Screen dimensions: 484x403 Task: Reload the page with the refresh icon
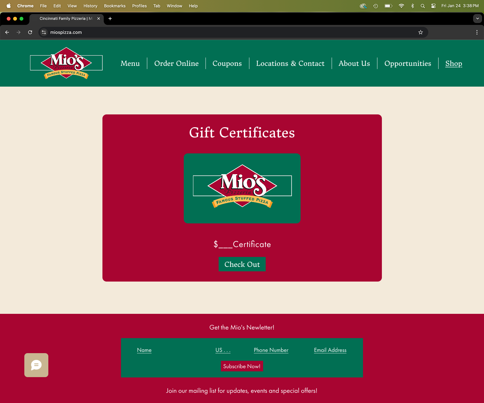point(30,32)
